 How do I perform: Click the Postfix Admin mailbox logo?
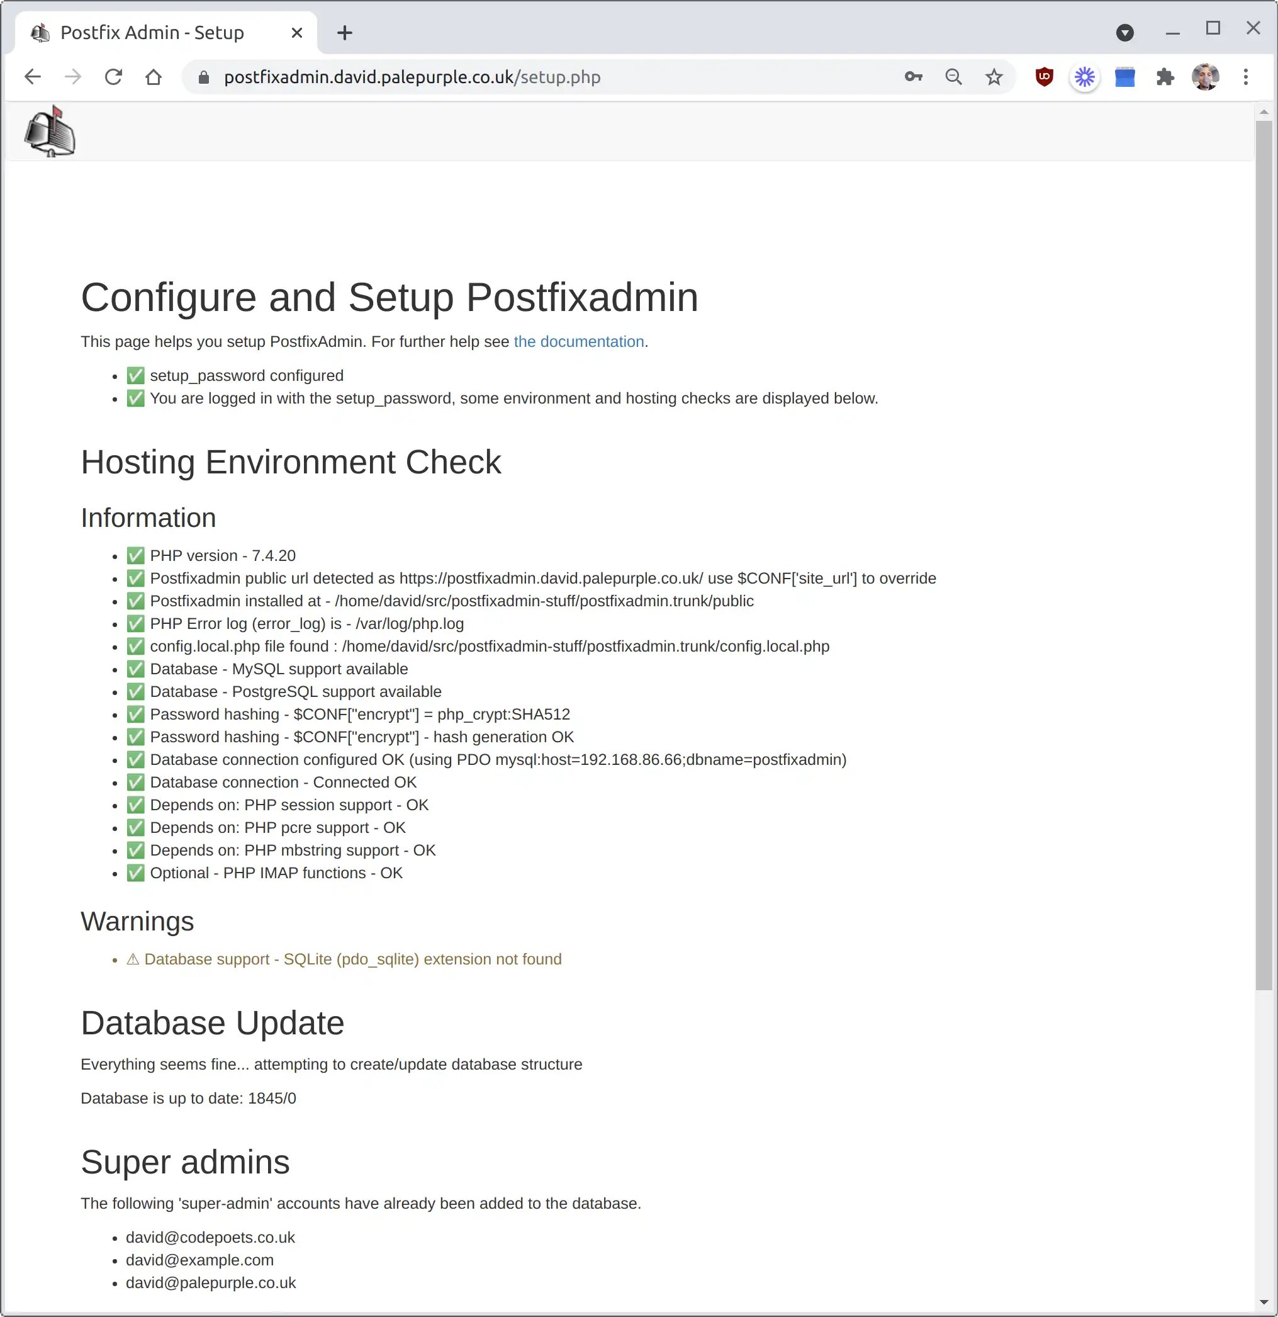[50, 132]
